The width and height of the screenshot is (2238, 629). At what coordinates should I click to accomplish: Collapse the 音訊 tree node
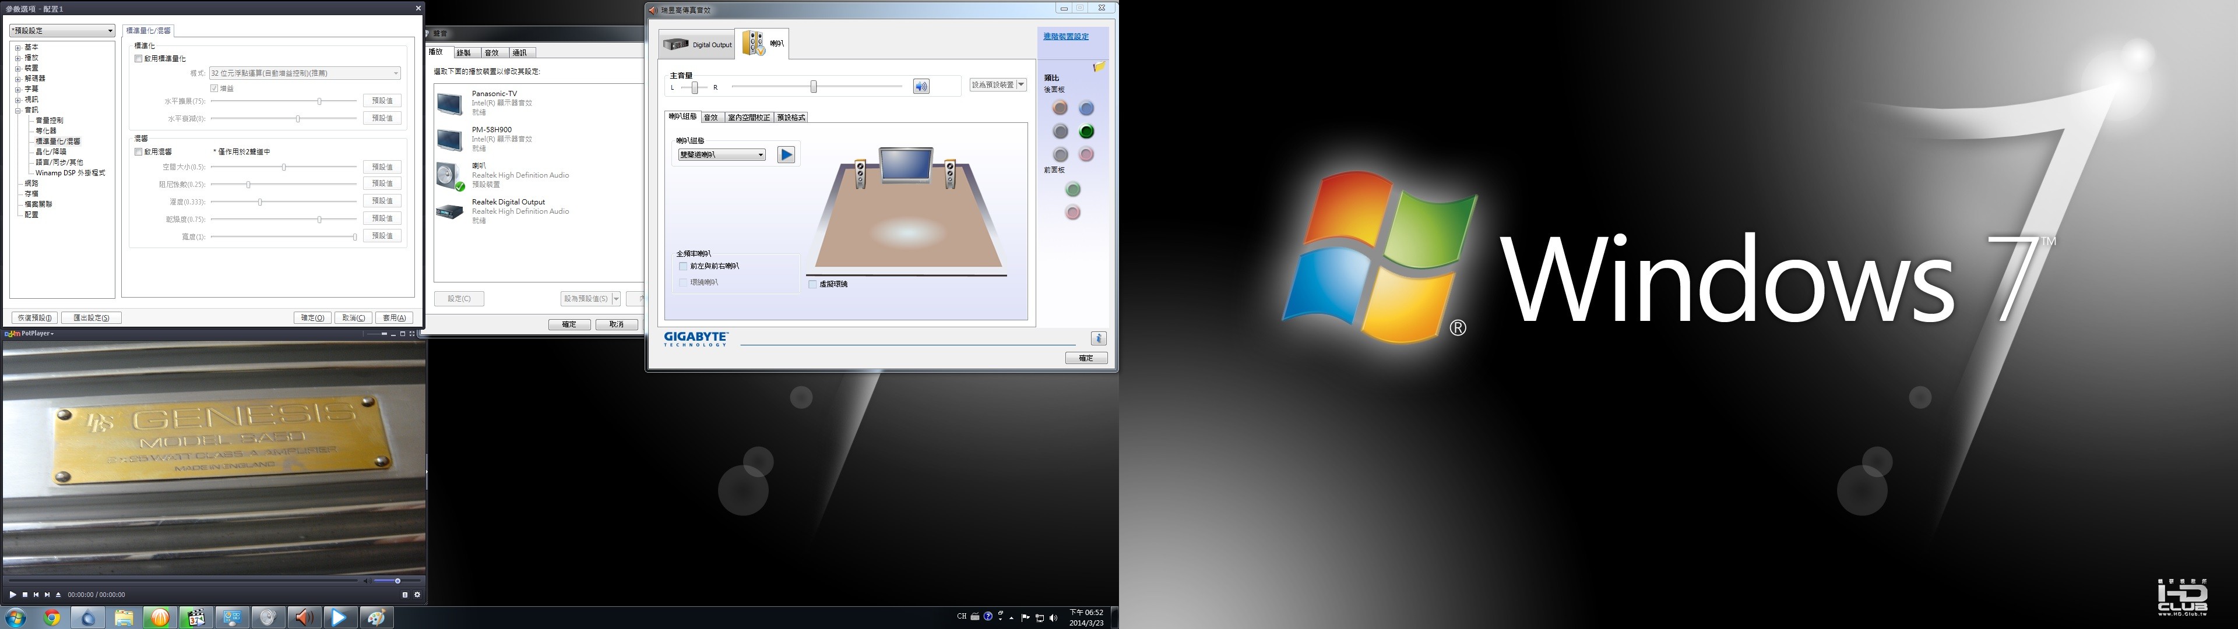pos(17,110)
